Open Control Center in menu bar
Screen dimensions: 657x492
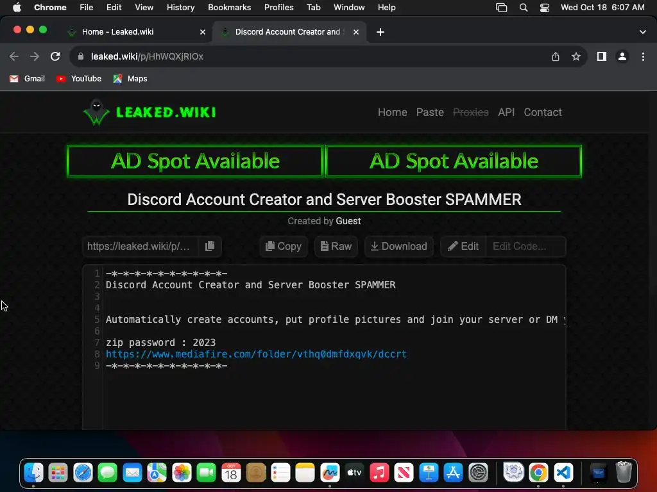pyautogui.click(x=544, y=8)
